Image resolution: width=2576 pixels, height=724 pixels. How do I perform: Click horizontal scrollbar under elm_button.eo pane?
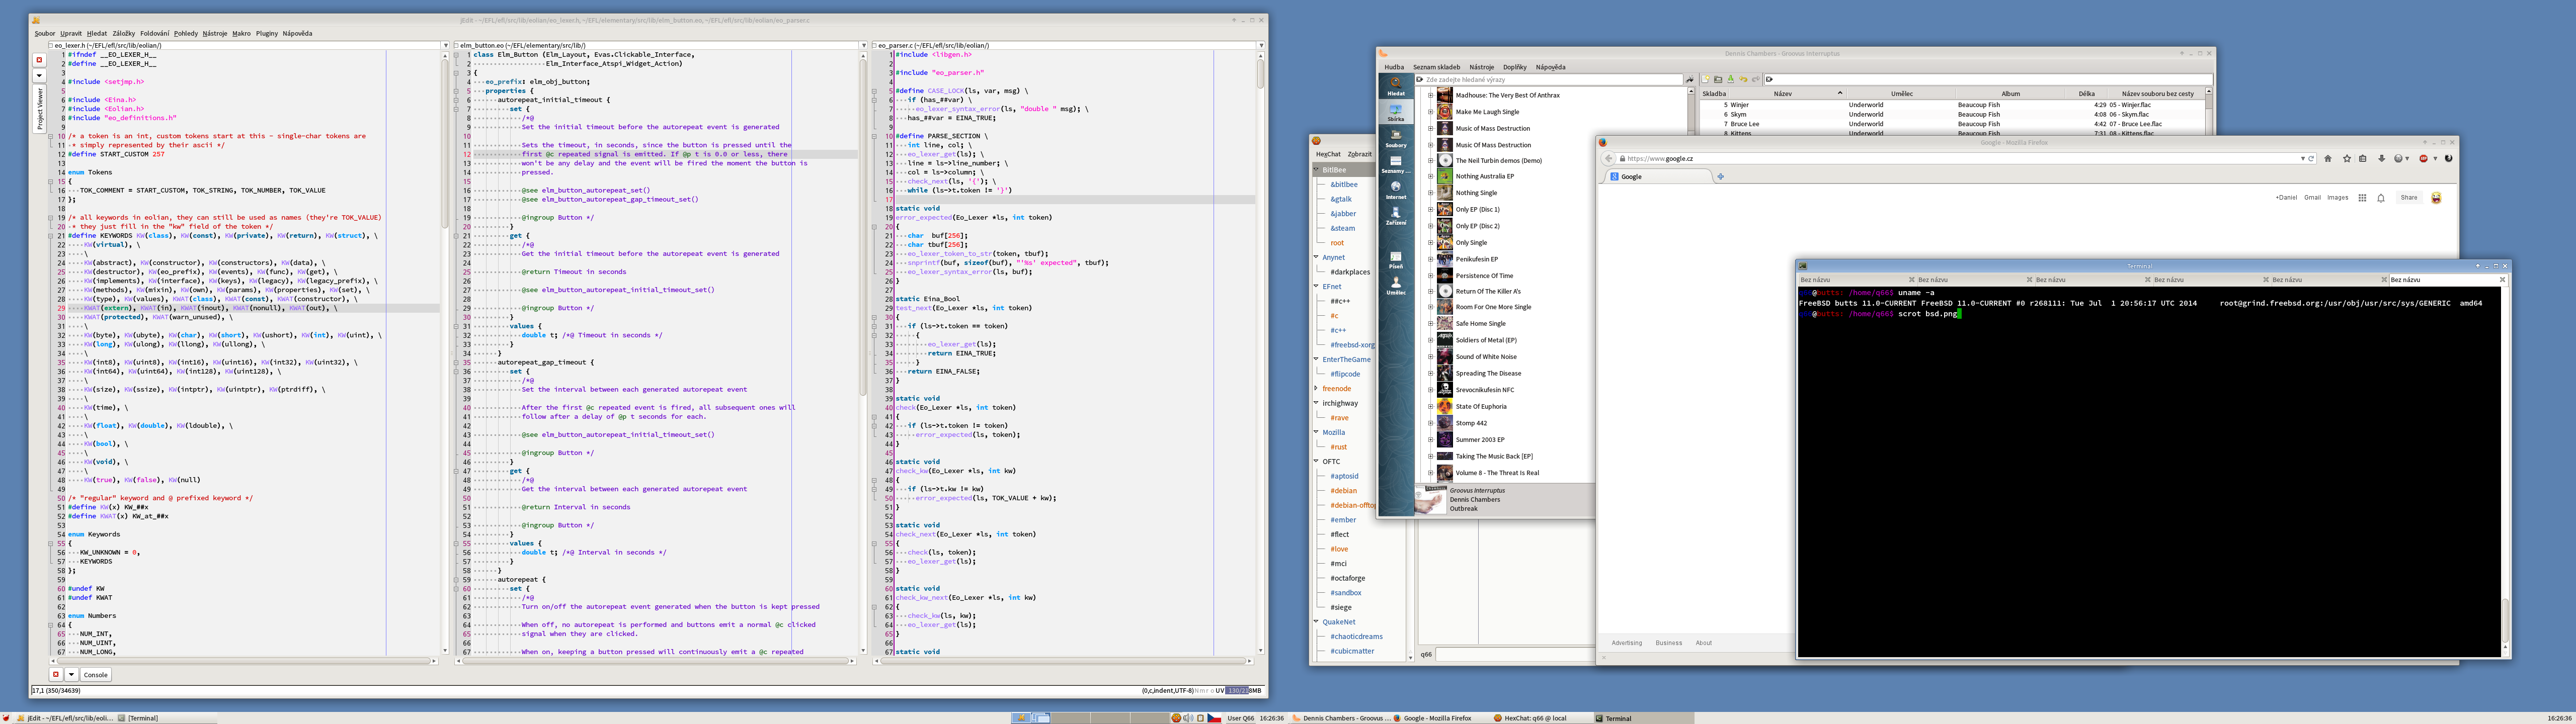[x=656, y=661]
